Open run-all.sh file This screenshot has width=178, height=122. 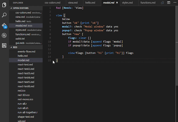26,108
